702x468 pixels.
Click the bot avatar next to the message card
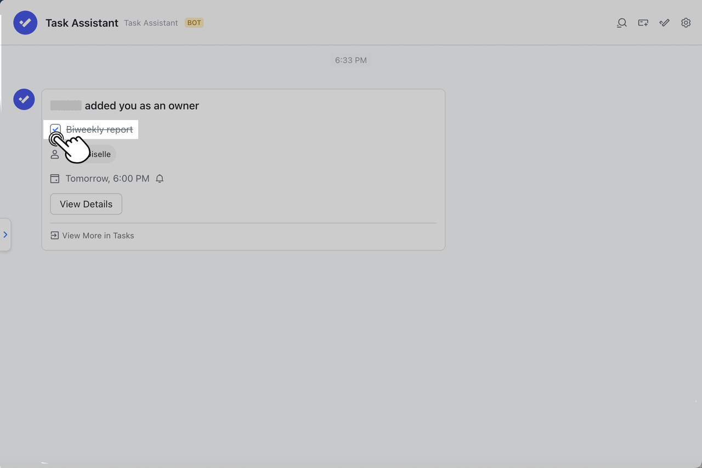coord(24,99)
